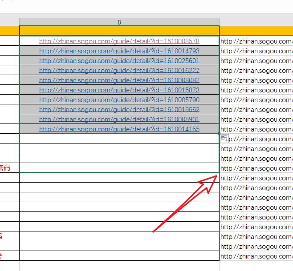Visit the URL ending id=1610015873
293x271 pixels.
click(x=119, y=90)
